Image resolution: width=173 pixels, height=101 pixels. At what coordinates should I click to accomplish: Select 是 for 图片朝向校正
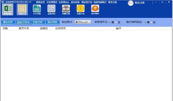point(145,22)
